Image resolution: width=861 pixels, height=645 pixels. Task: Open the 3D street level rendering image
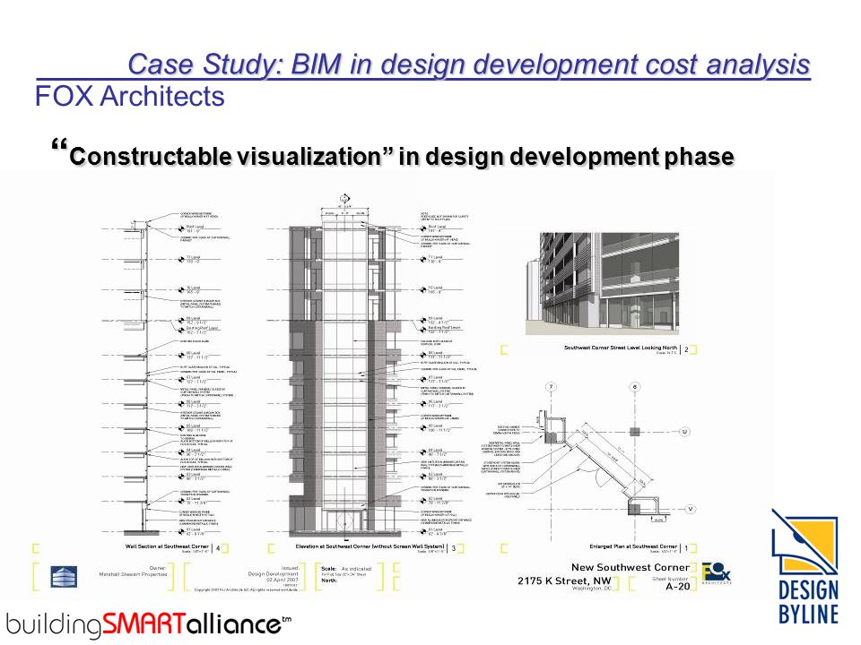(x=603, y=283)
